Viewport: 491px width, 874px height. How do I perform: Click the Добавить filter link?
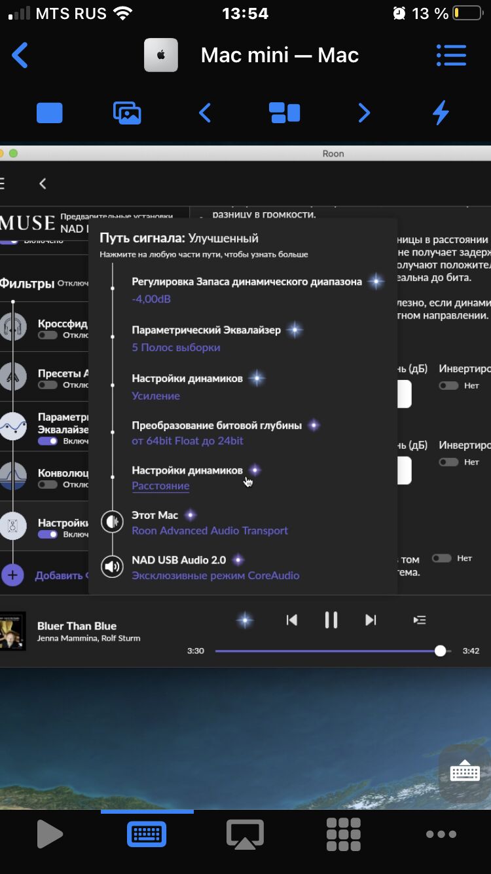coord(61,575)
